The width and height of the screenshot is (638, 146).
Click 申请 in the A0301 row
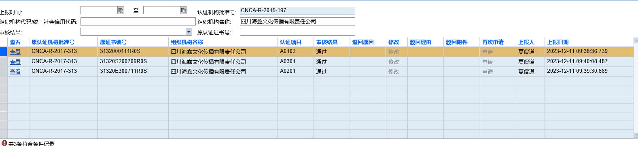coord(488,62)
